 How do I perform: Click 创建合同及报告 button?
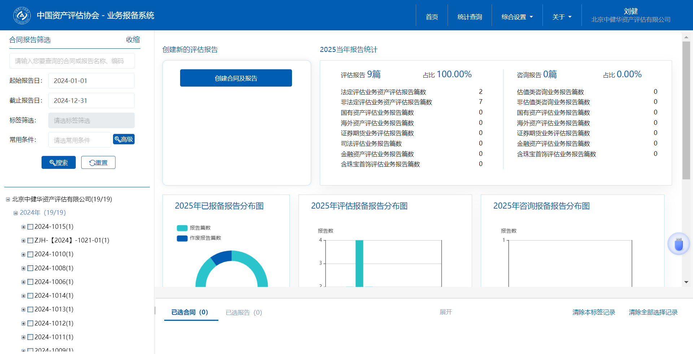tap(236, 78)
